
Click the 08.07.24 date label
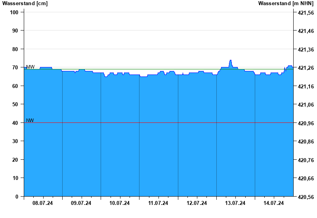pyautogui.click(x=43, y=203)
